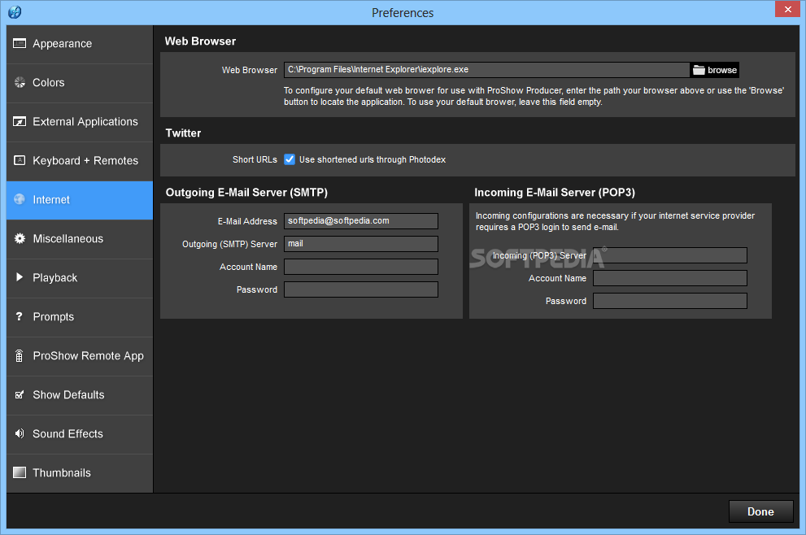Click the POP3 Account Name field
This screenshot has width=806, height=535.
coord(670,278)
